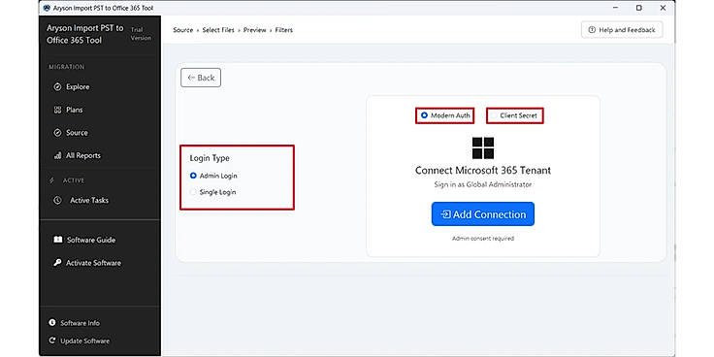This screenshot has height=357, width=714.
Task: Click the Admin consent required note
Action: pos(483,238)
